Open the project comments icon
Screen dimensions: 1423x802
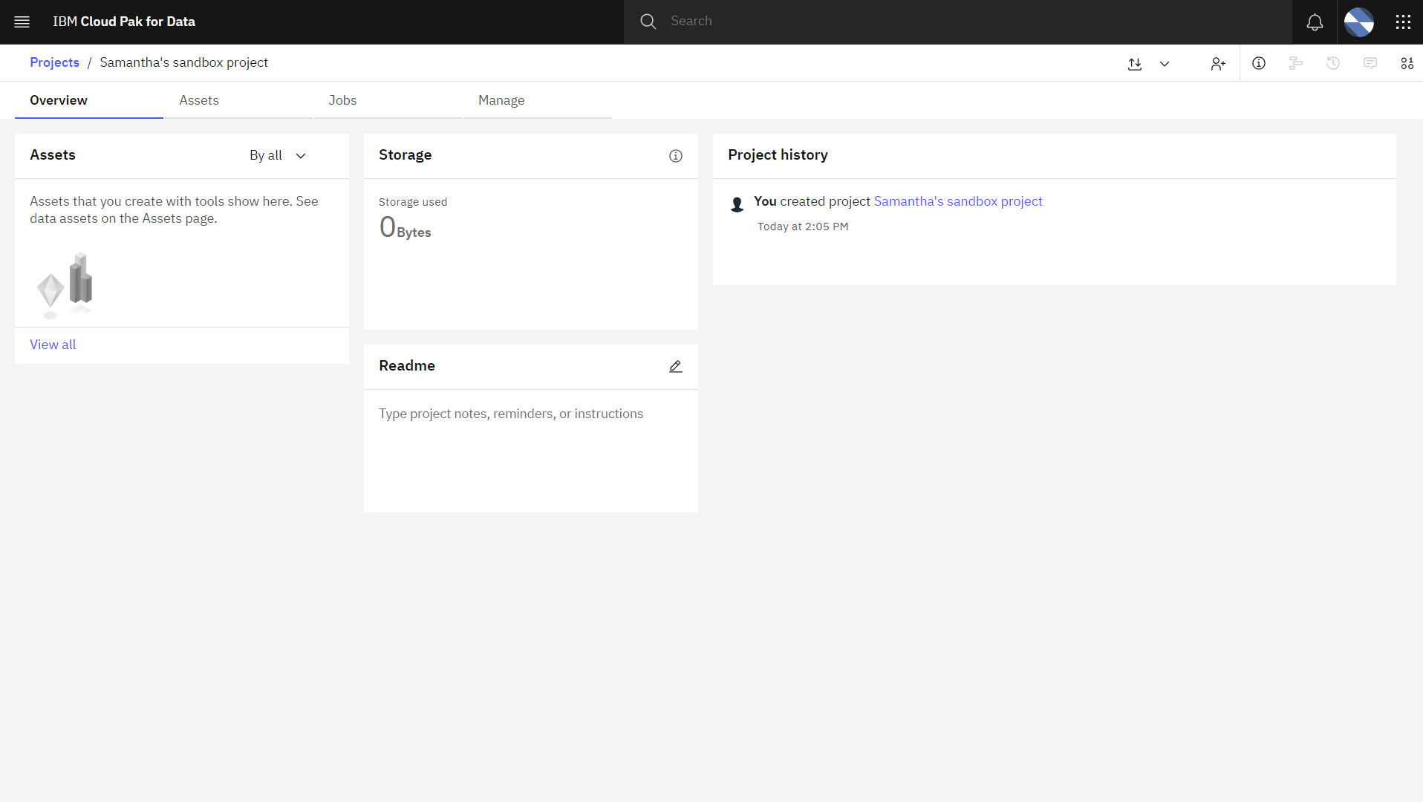point(1370,64)
